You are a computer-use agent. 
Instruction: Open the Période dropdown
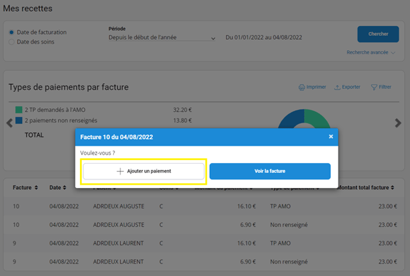click(x=161, y=37)
